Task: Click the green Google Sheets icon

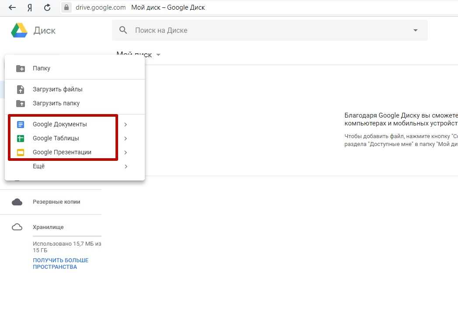Action: coord(21,139)
